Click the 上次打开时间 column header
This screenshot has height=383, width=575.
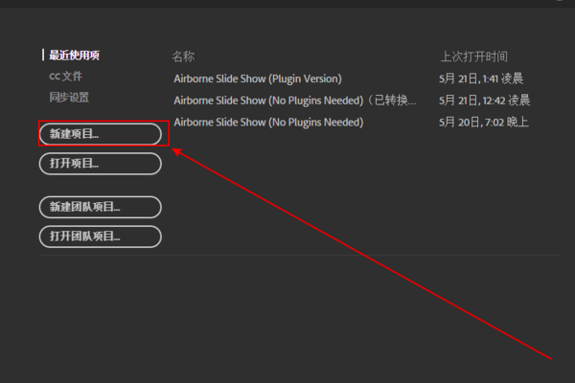[x=473, y=56]
